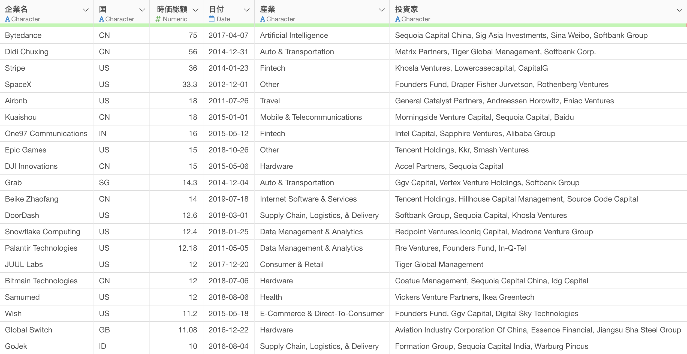Click the ID country cell for GoJek
Viewport: 687px width, 354px height.
point(122,346)
